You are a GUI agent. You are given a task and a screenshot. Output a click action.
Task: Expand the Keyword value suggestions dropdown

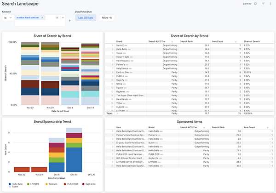tap(63, 17)
